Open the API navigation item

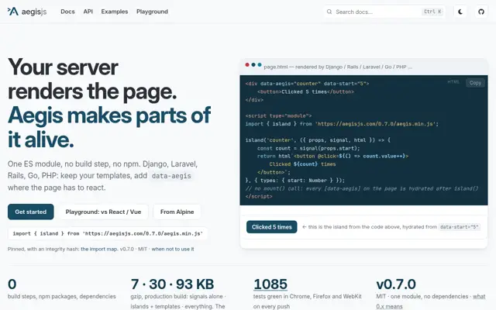tap(88, 12)
